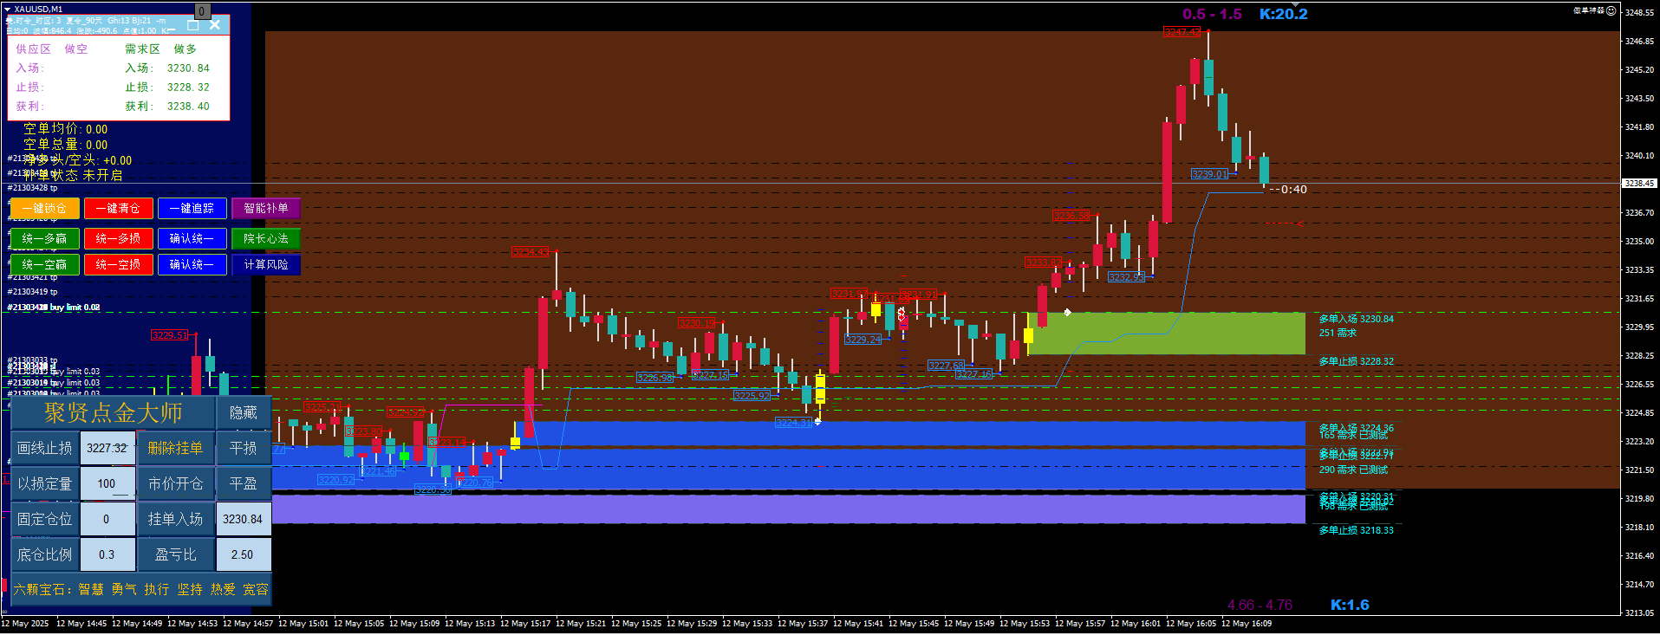Select the 0.3 base ratio field
Screen dimensions: 1660x635
107,554
